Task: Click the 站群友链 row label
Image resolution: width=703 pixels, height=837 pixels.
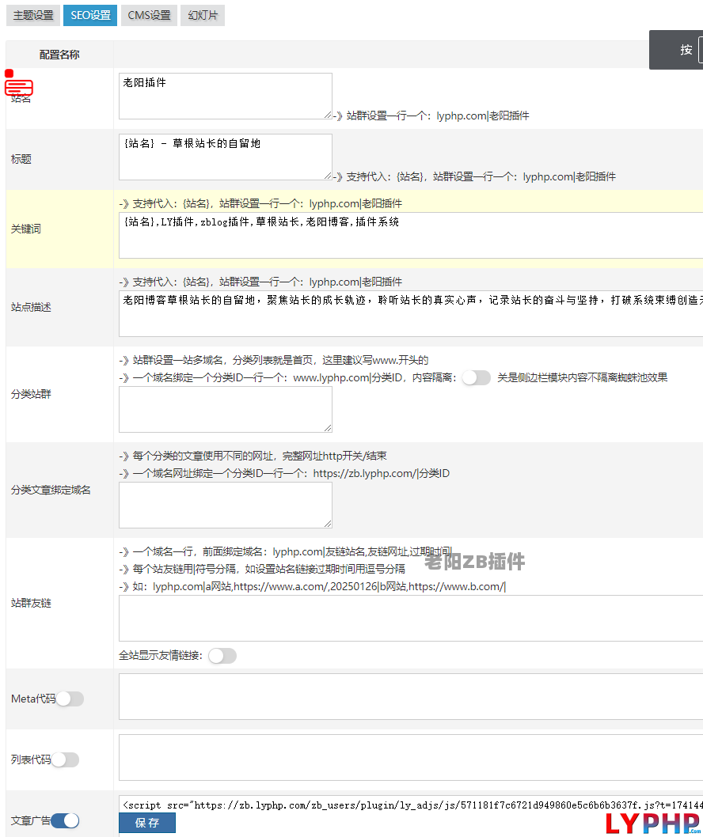Action: click(31, 603)
